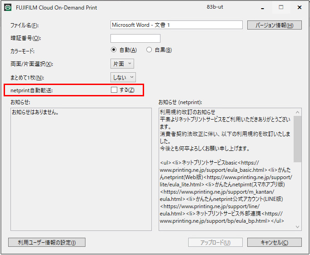Click the ファイル名(F): label

25,25
